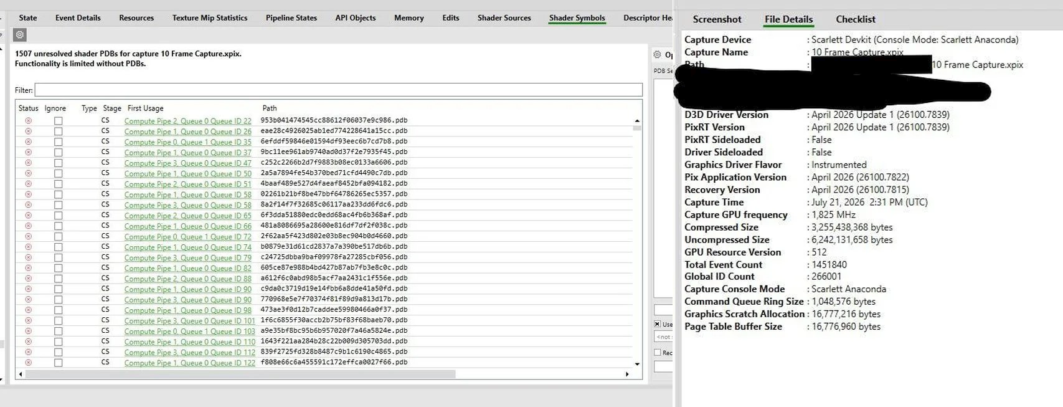This screenshot has height=407, width=1063.
Task: Sort by the Path column header
Action: coord(270,108)
